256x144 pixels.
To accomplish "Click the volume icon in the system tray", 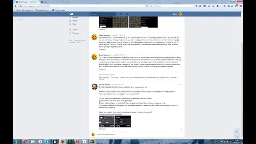I will pos(230,142).
